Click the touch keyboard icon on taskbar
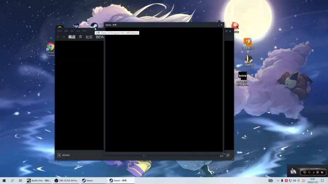The width and height of the screenshot is (328, 184). pos(271,181)
